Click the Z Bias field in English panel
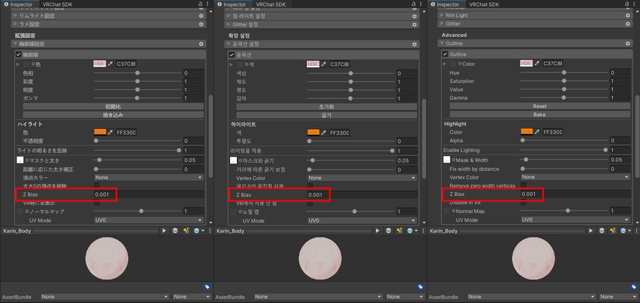Viewport: 640px width, 303px height. (576, 195)
